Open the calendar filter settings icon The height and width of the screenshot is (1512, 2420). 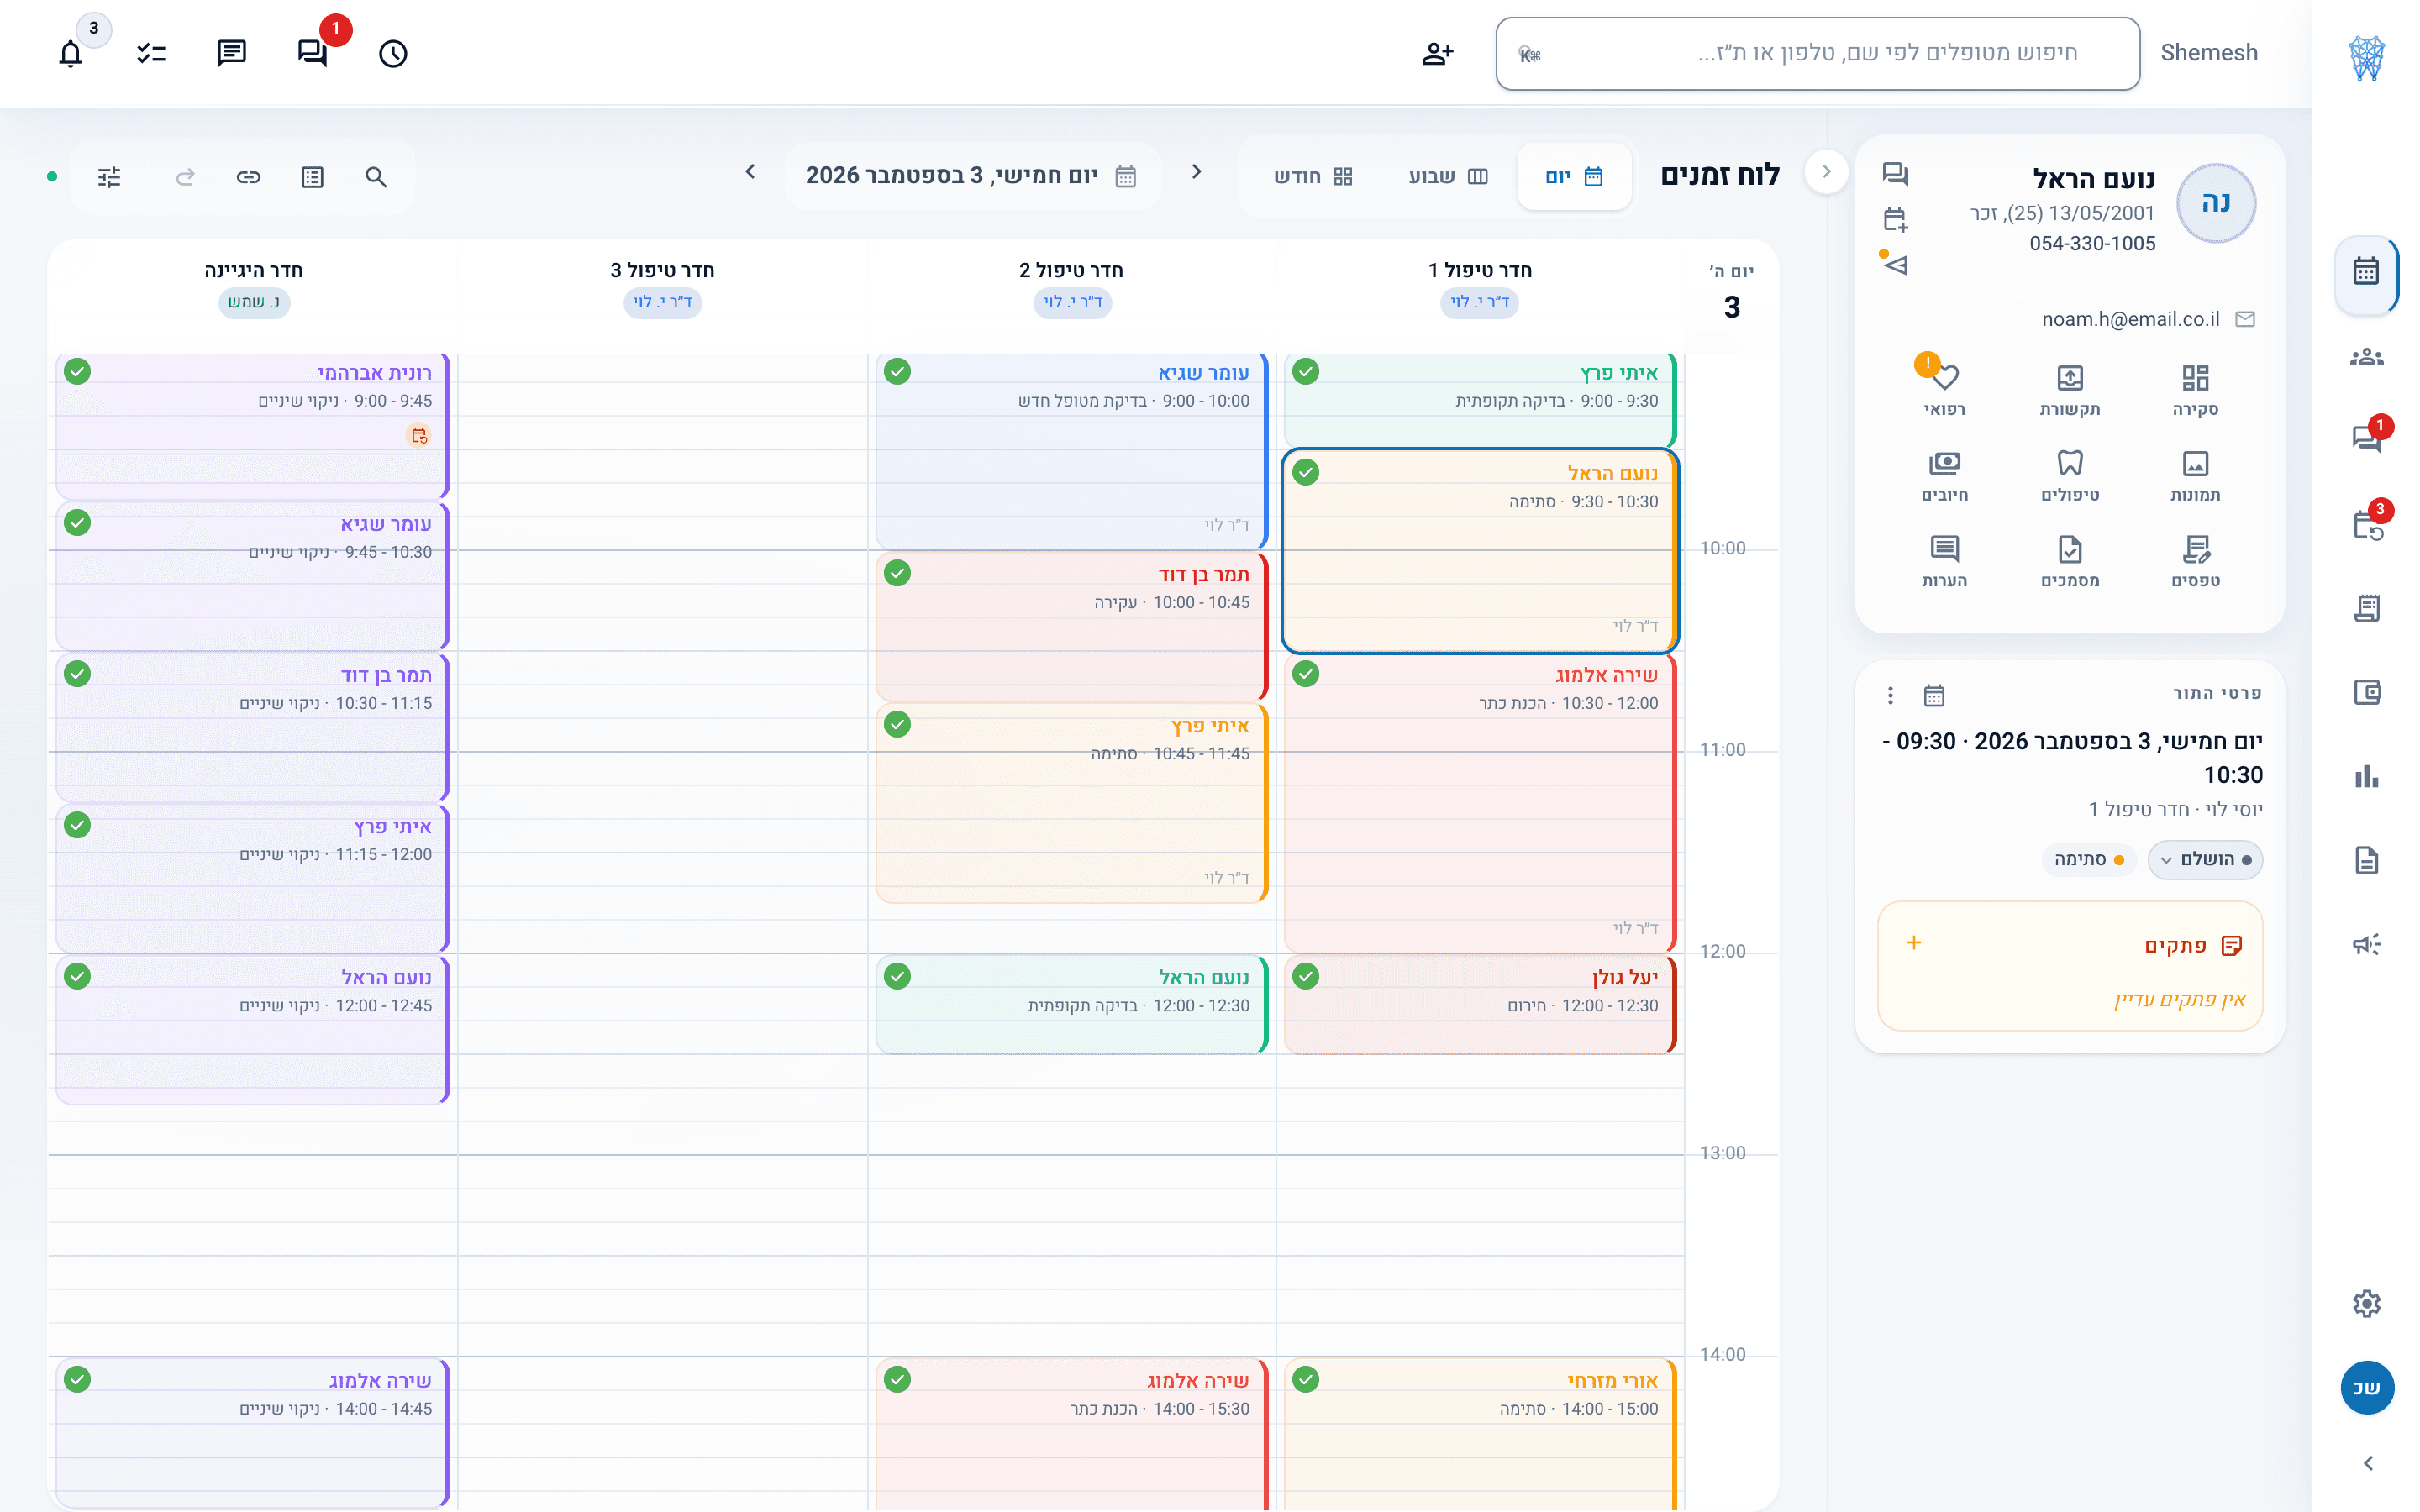click(109, 177)
